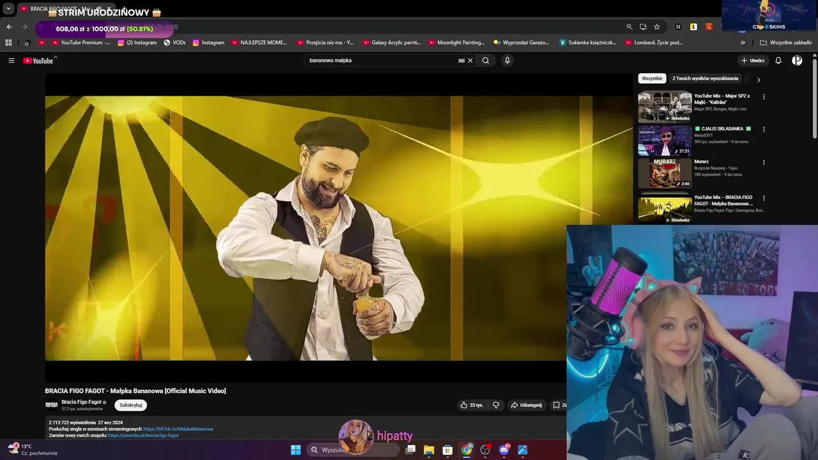
Task: Open Moonlight Painting bookmark
Action: point(456,43)
